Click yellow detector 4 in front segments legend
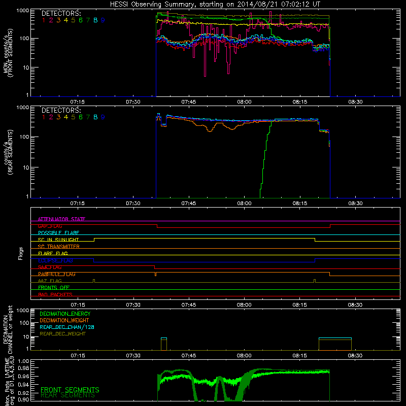 click(x=66, y=20)
